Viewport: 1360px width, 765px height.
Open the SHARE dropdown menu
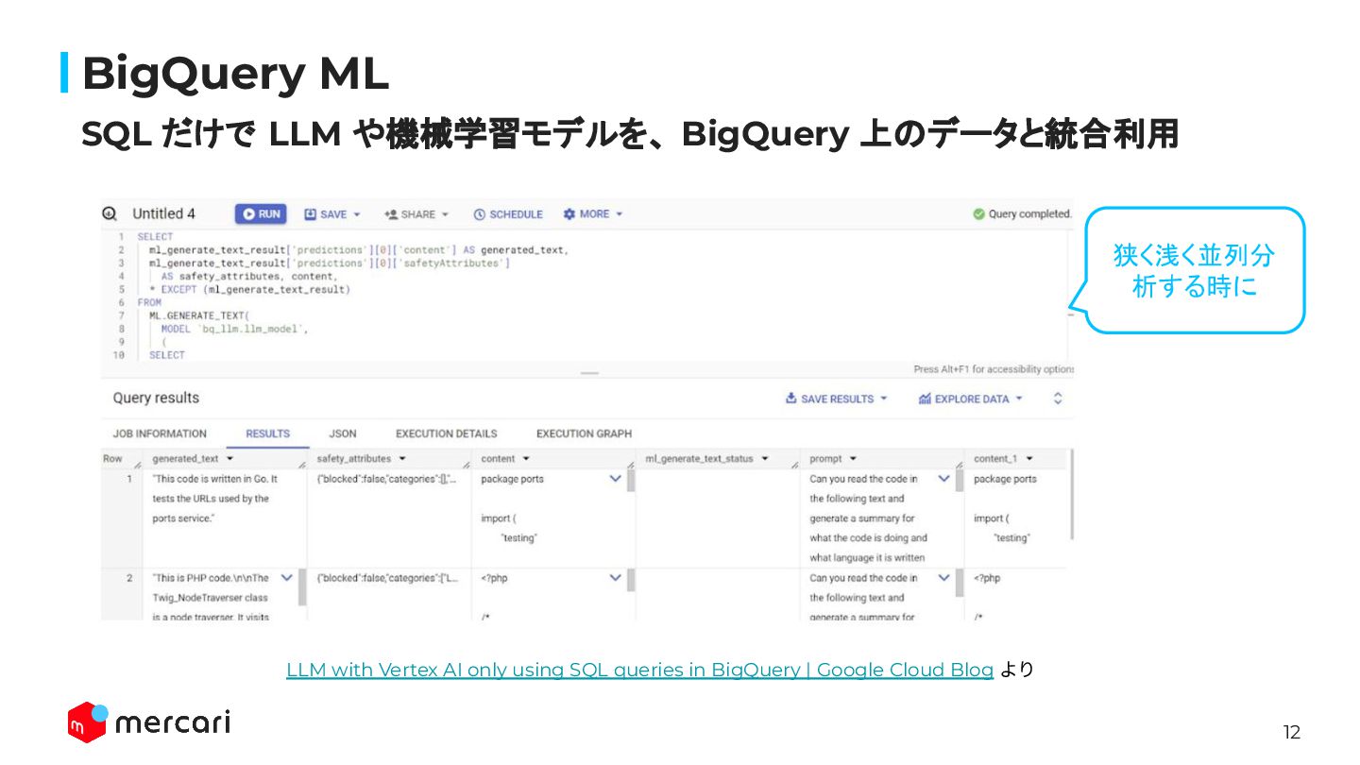[416, 214]
